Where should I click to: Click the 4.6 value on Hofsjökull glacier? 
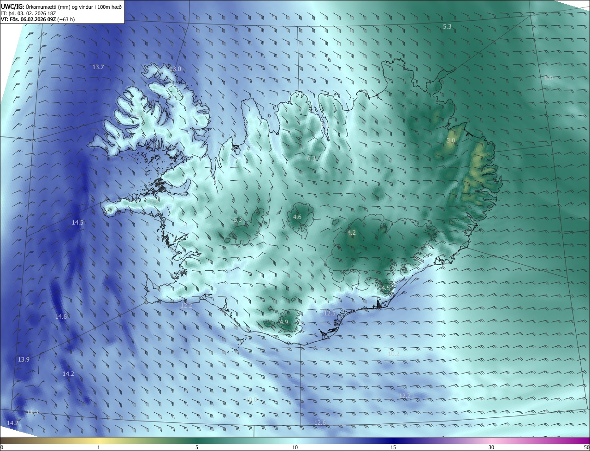pyautogui.click(x=297, y=217)
